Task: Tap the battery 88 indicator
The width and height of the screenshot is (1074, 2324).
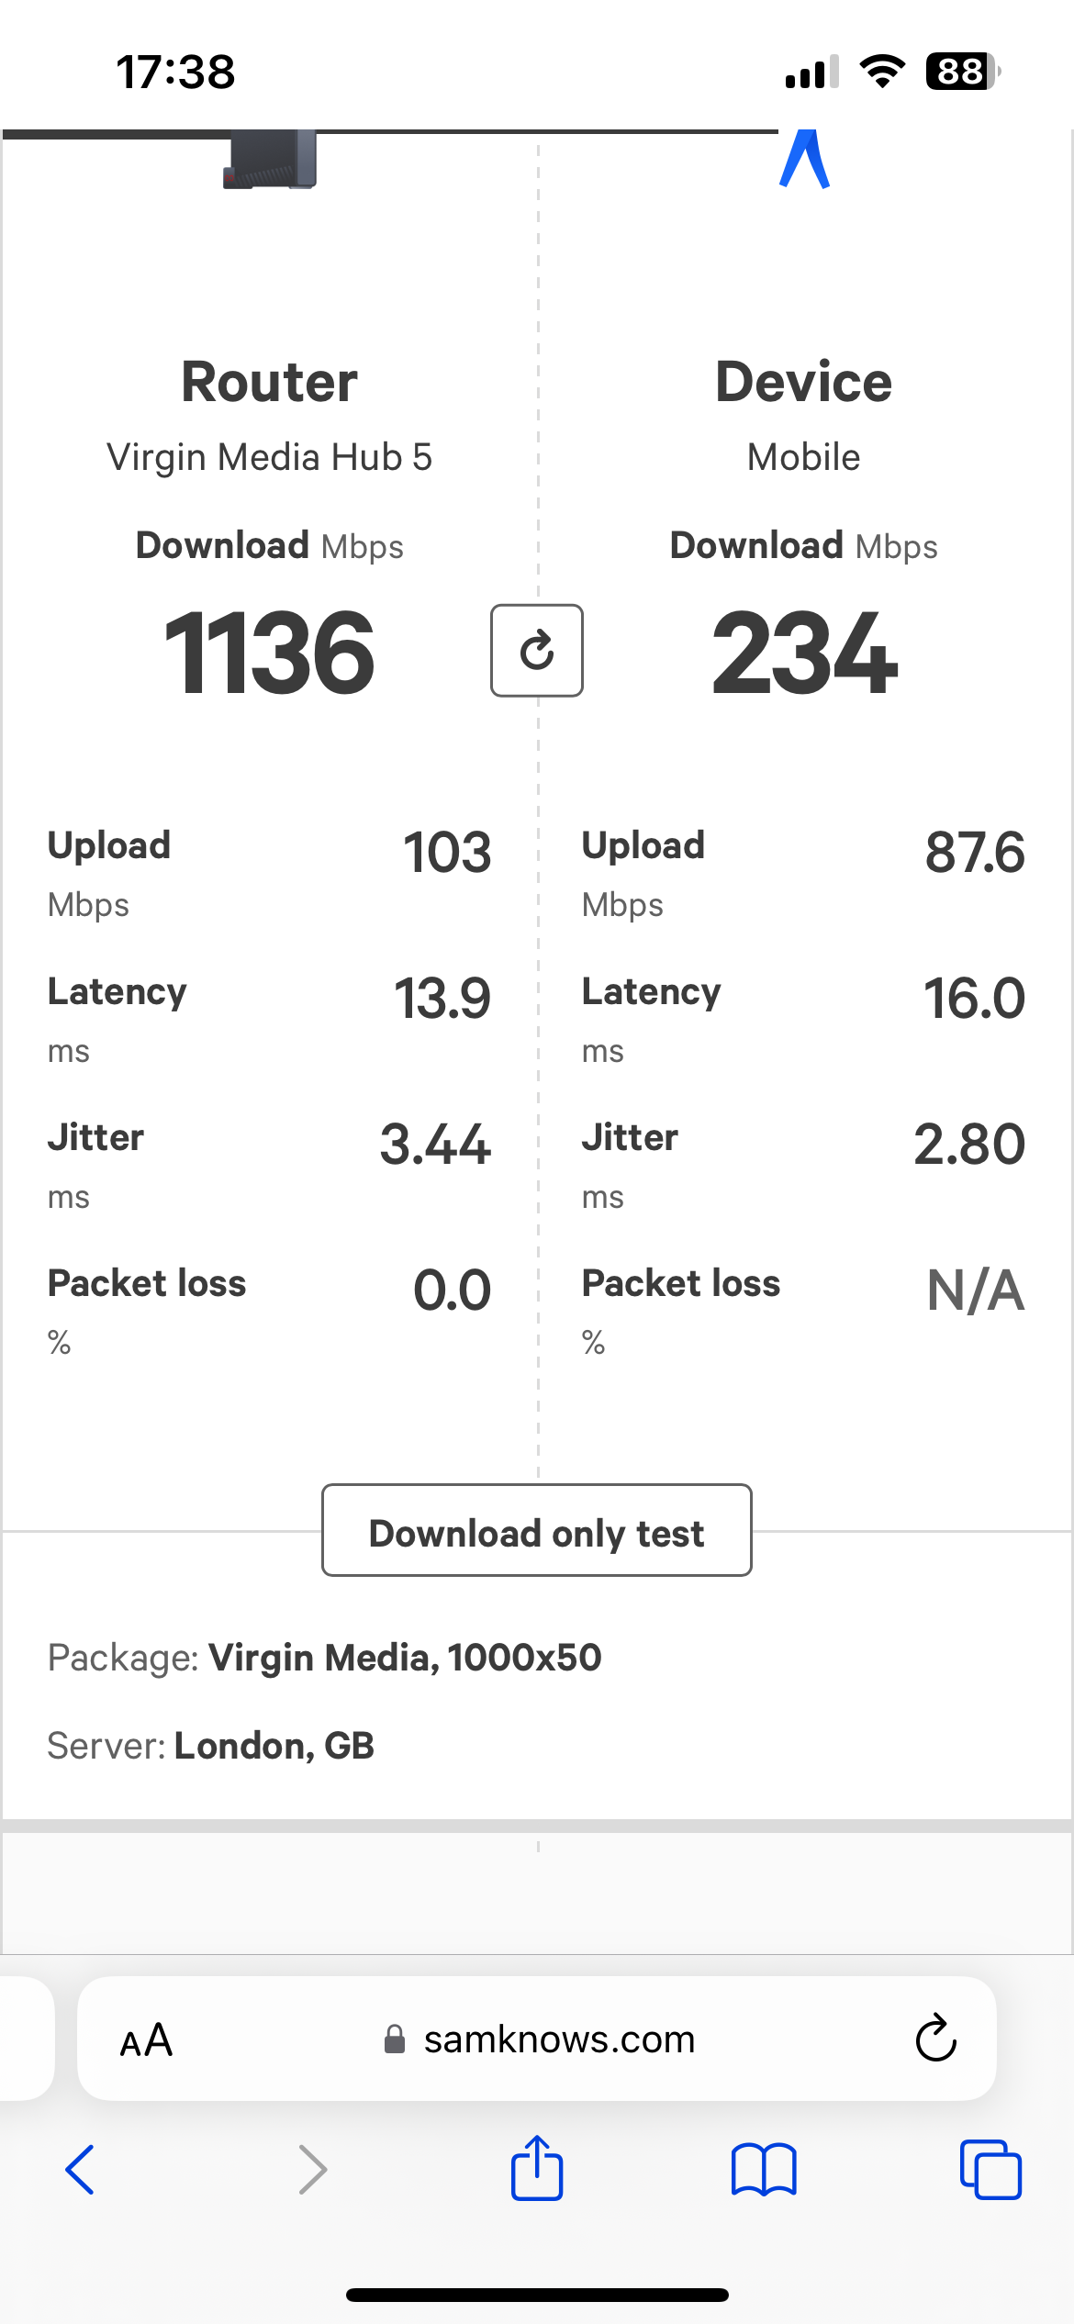Action: point(963,71)
